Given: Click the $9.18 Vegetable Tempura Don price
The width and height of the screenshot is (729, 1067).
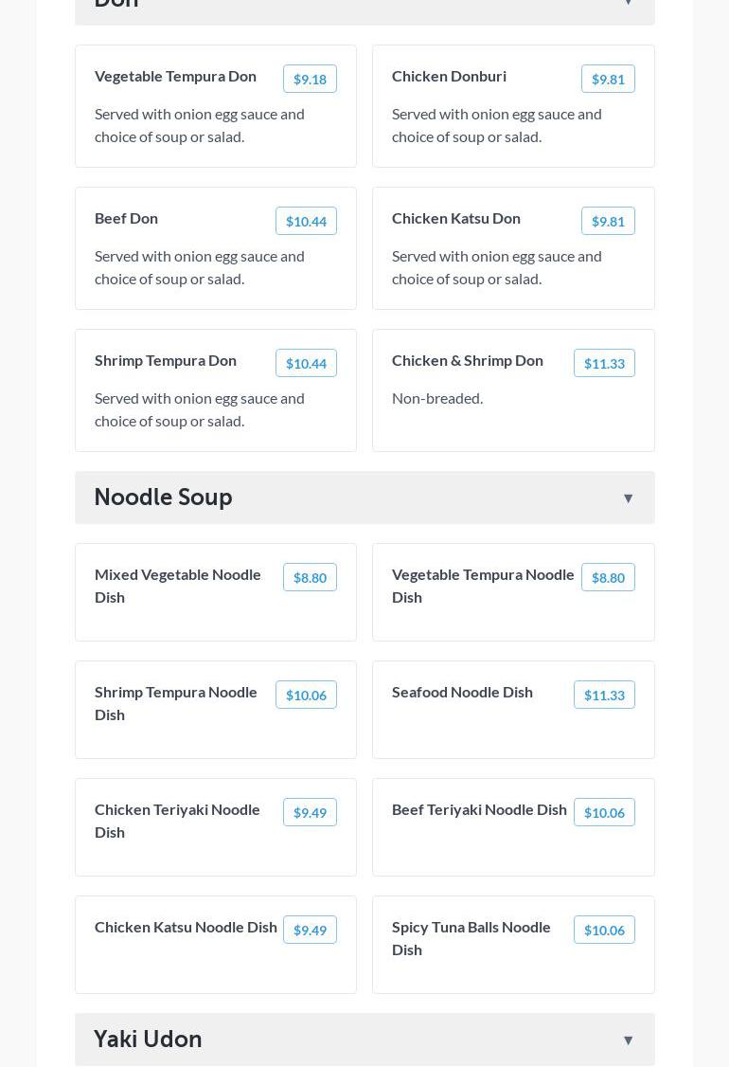Looking at the screenshot, I should coord(310,80).
